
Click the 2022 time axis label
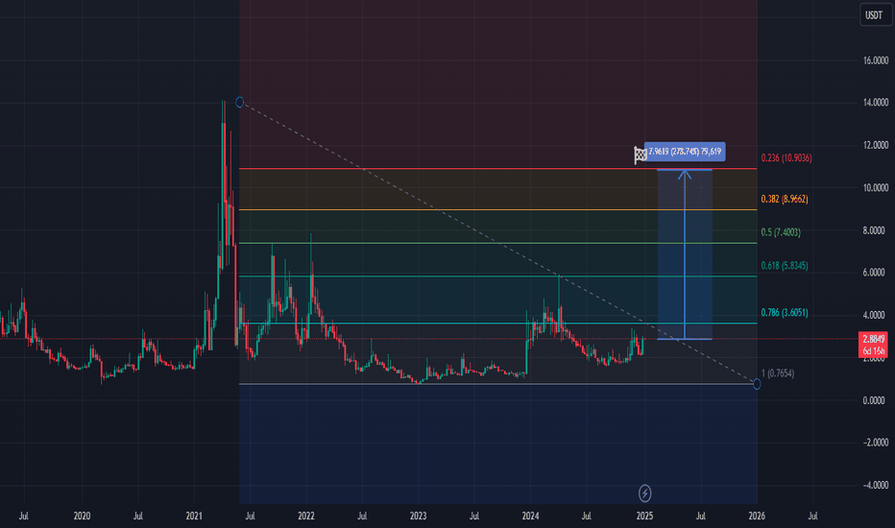click(x=306, y=516)
